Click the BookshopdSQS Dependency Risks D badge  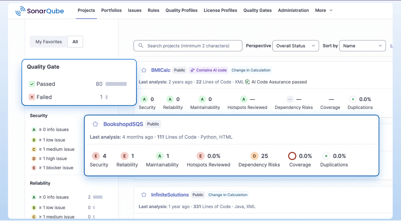click(254, 156)
